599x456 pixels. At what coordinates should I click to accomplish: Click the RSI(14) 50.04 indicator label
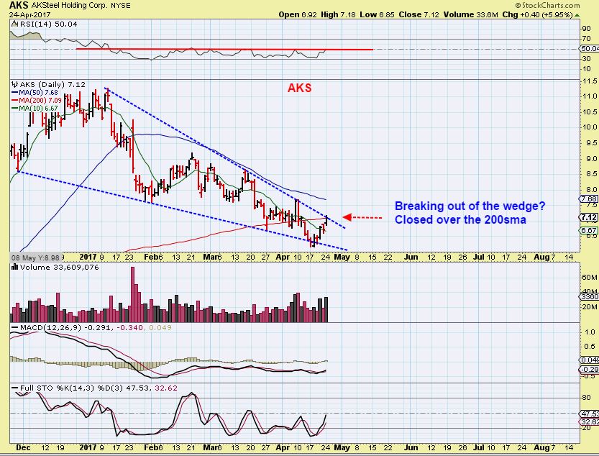pos(48,24)
